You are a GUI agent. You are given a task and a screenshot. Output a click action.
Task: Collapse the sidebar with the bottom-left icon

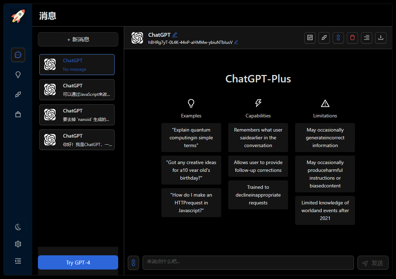[x=18, y=261]
